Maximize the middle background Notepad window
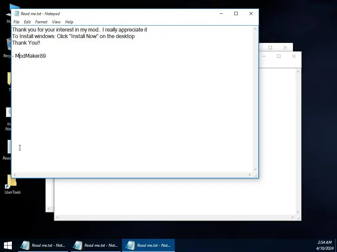Screen dimensions: 337x252 270,48
